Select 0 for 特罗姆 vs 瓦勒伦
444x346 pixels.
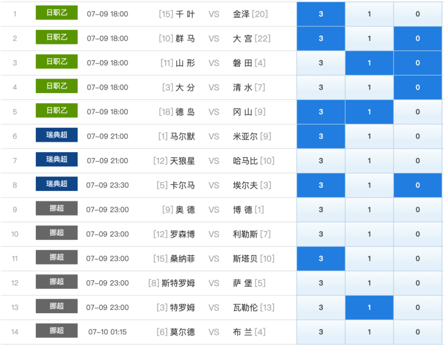point(418,307)
